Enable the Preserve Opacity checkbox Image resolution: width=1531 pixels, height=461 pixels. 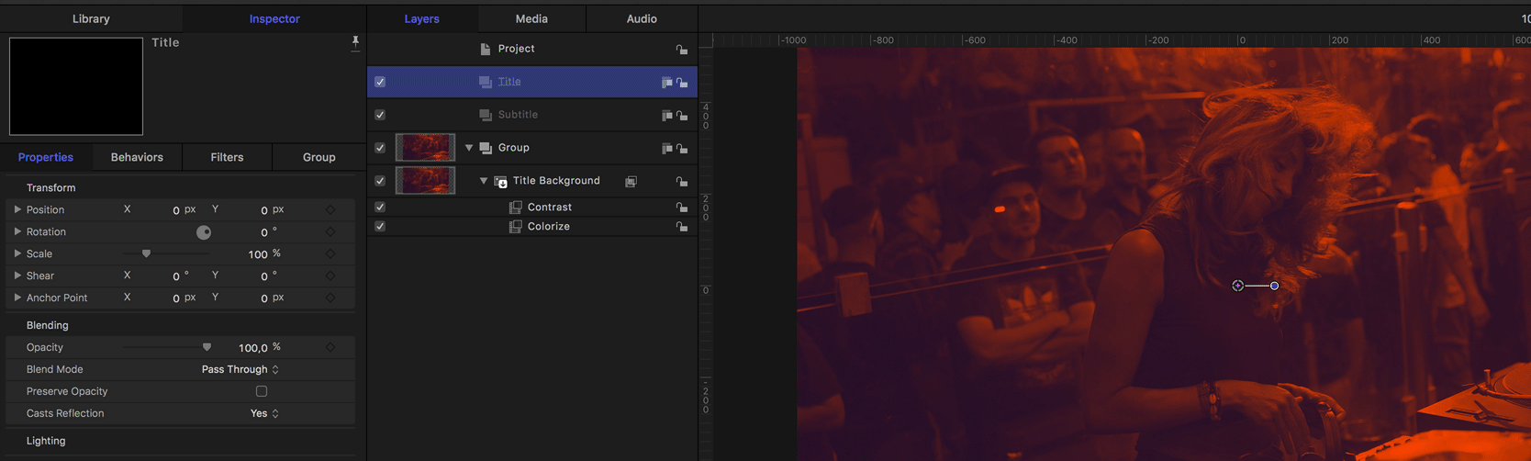tap(262, 391)
